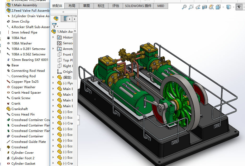Click the Zoom to Fit icon
This screenshot has height=166, width=245.
pyautogui.click(x=184, y=7)
